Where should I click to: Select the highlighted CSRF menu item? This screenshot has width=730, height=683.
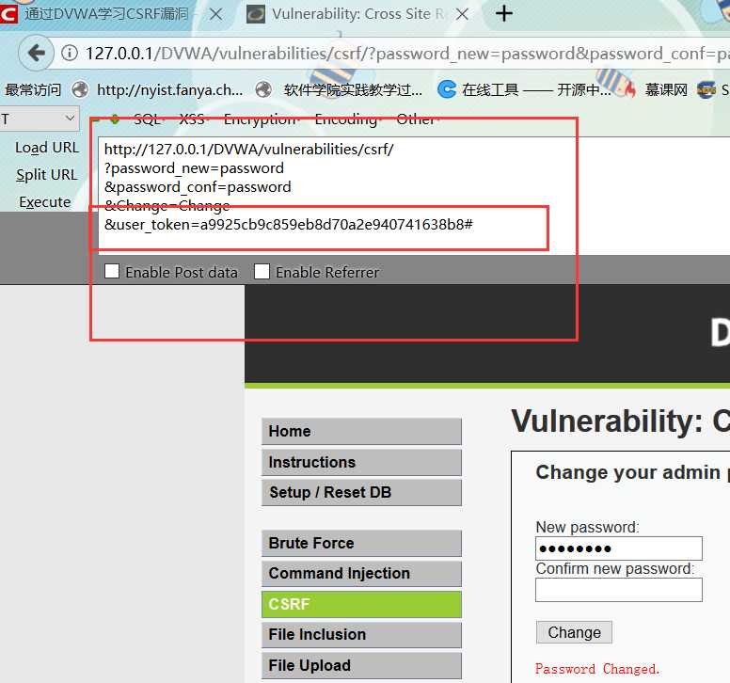(x=361, y=604)
